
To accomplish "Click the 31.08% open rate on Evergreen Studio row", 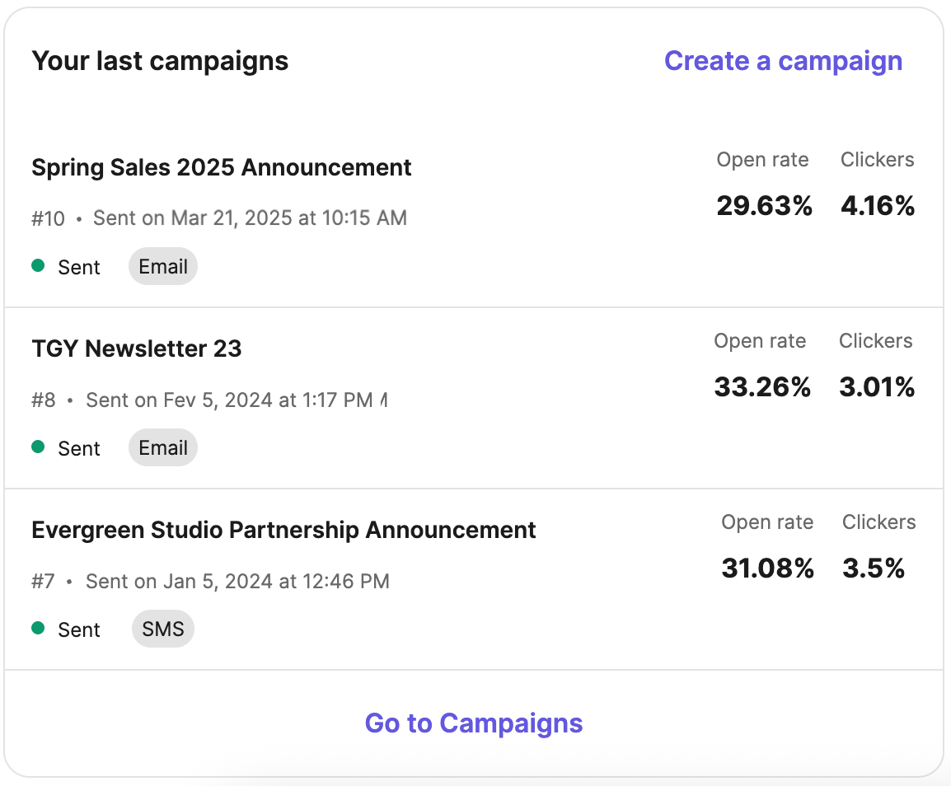I will [x=767, y=568].
